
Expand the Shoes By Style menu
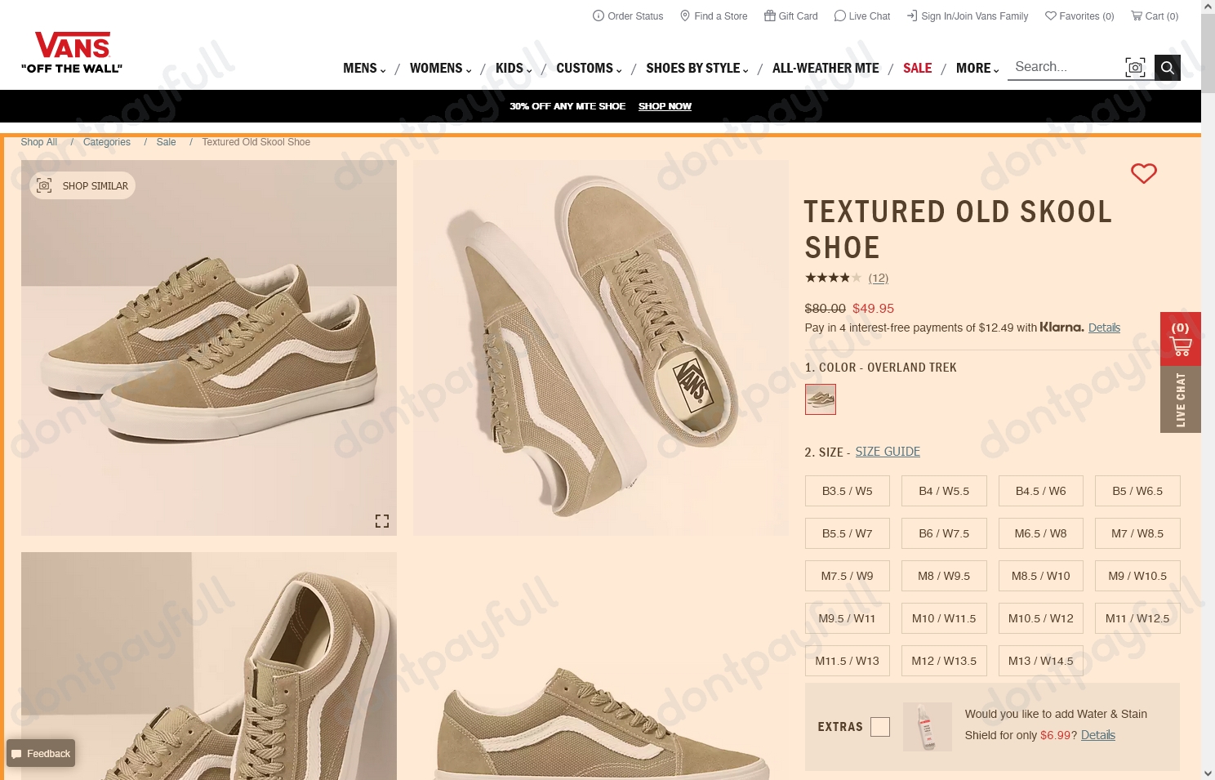point(697,69)
